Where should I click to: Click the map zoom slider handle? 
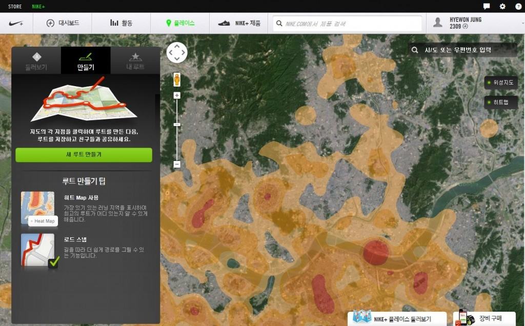tap(177, 125)
